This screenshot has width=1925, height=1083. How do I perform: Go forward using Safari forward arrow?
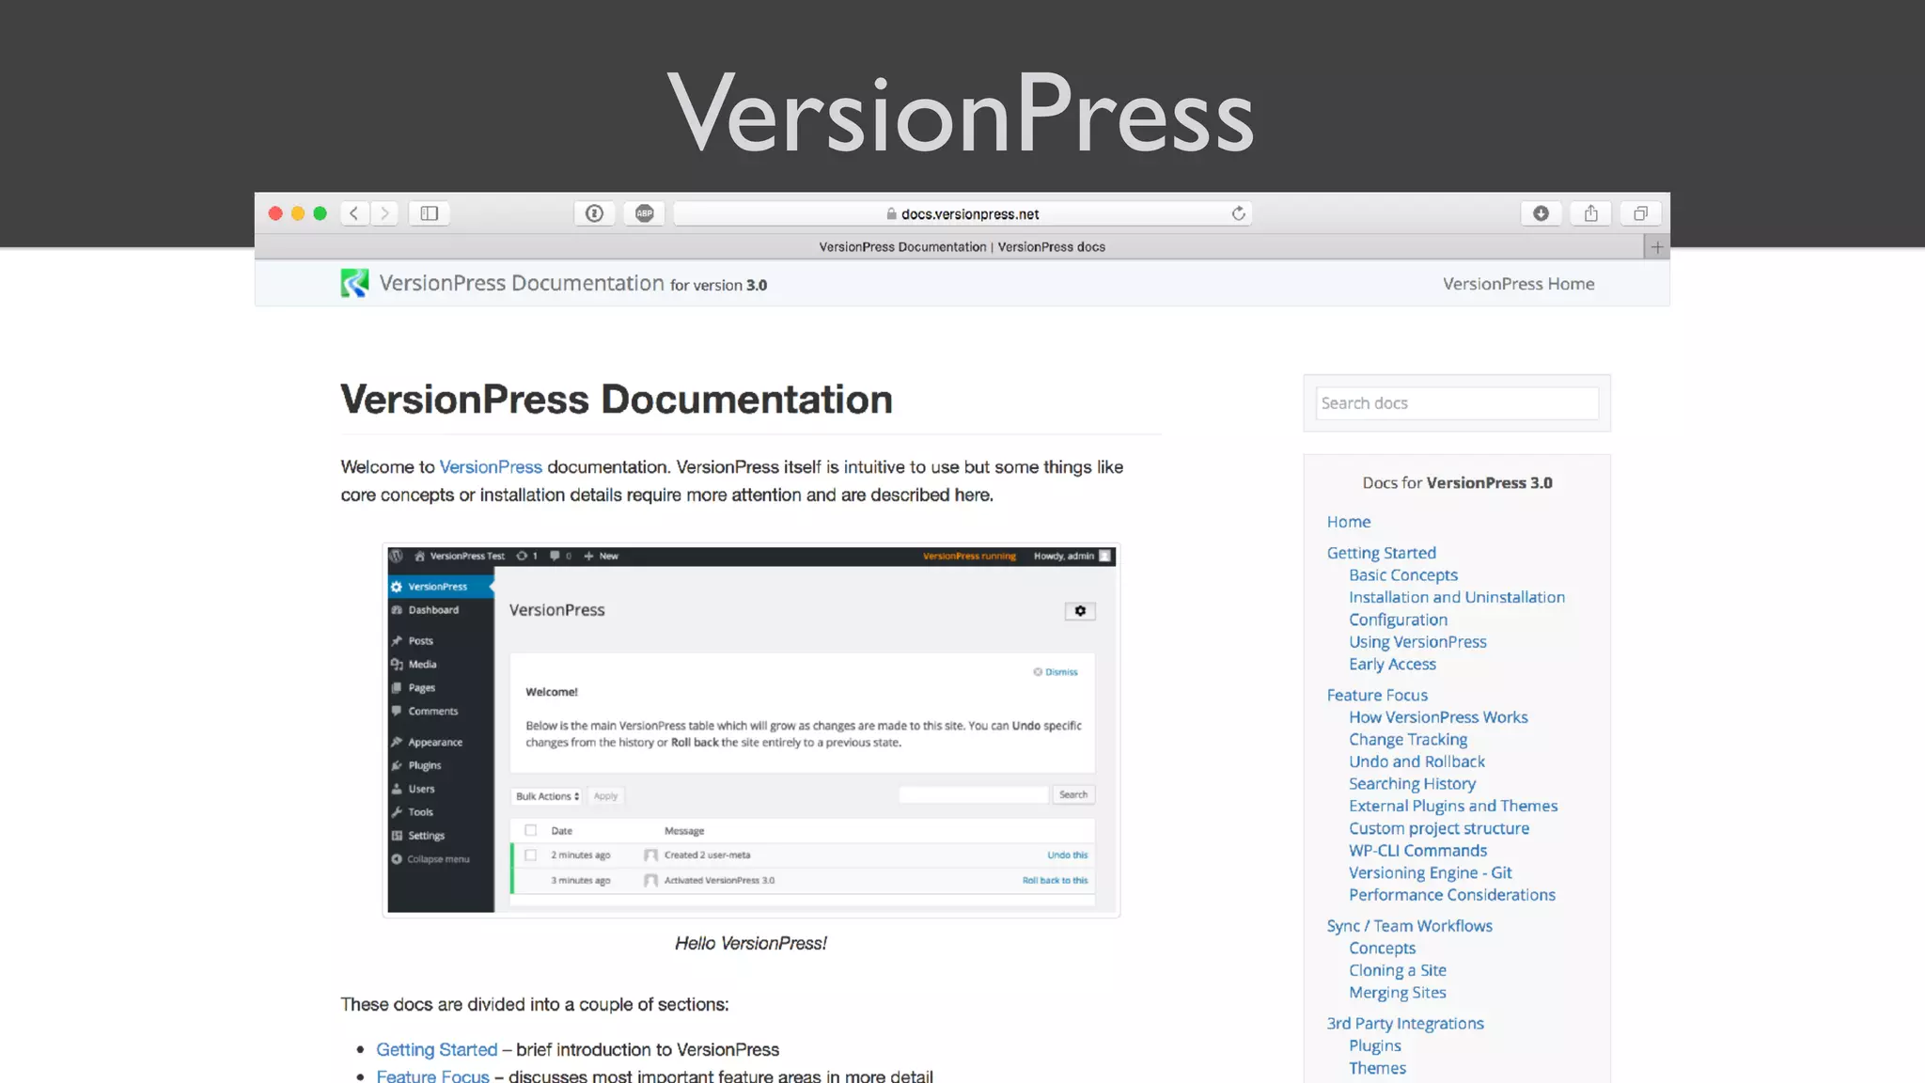[x=384, y=213]
